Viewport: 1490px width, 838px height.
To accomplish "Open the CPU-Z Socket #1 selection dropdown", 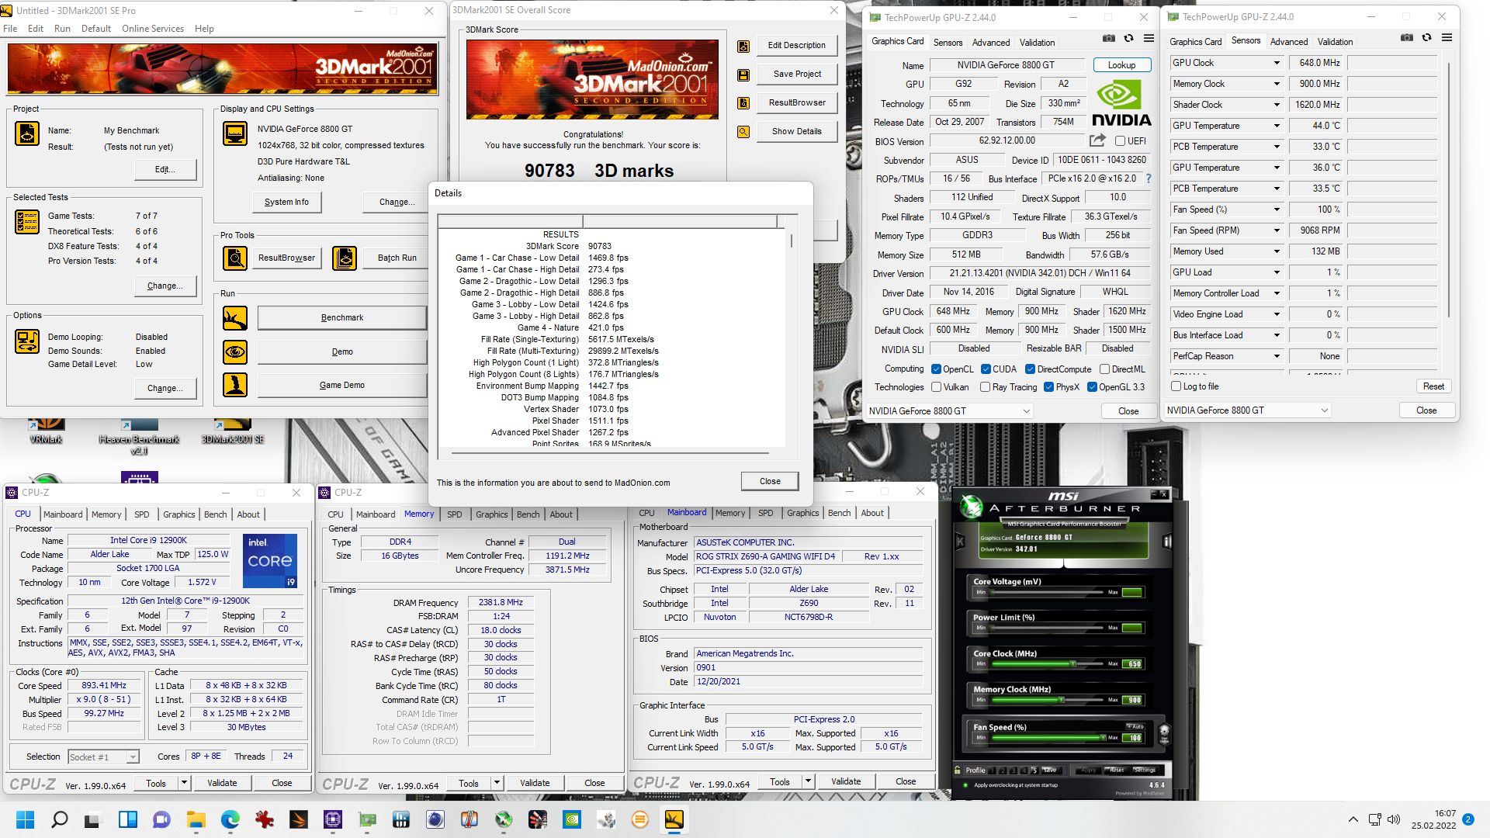I will point(133,757).
